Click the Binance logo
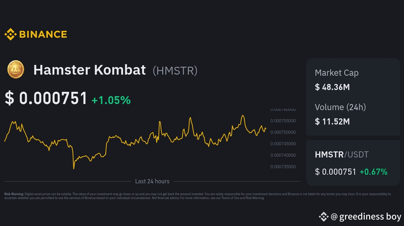 point(36,34)
